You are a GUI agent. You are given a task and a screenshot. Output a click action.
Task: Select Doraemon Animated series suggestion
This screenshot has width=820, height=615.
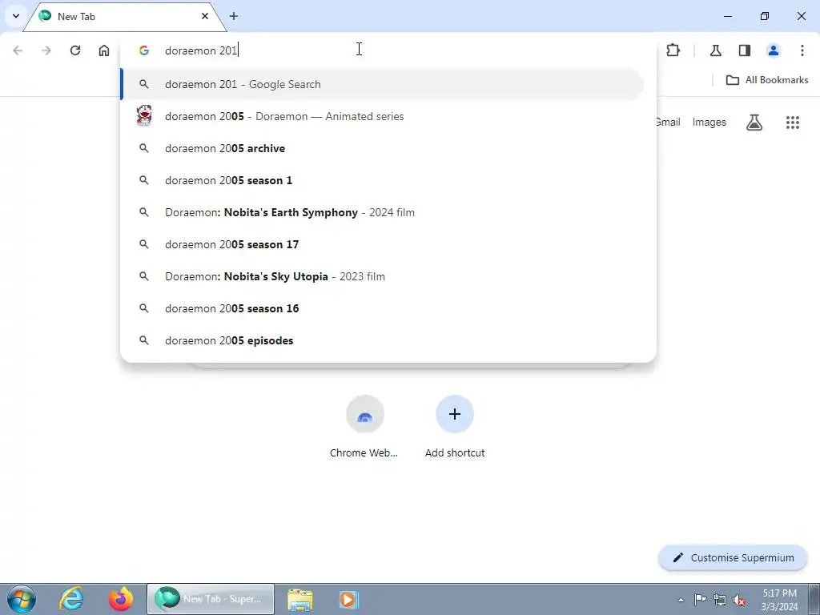click(382, 116)
